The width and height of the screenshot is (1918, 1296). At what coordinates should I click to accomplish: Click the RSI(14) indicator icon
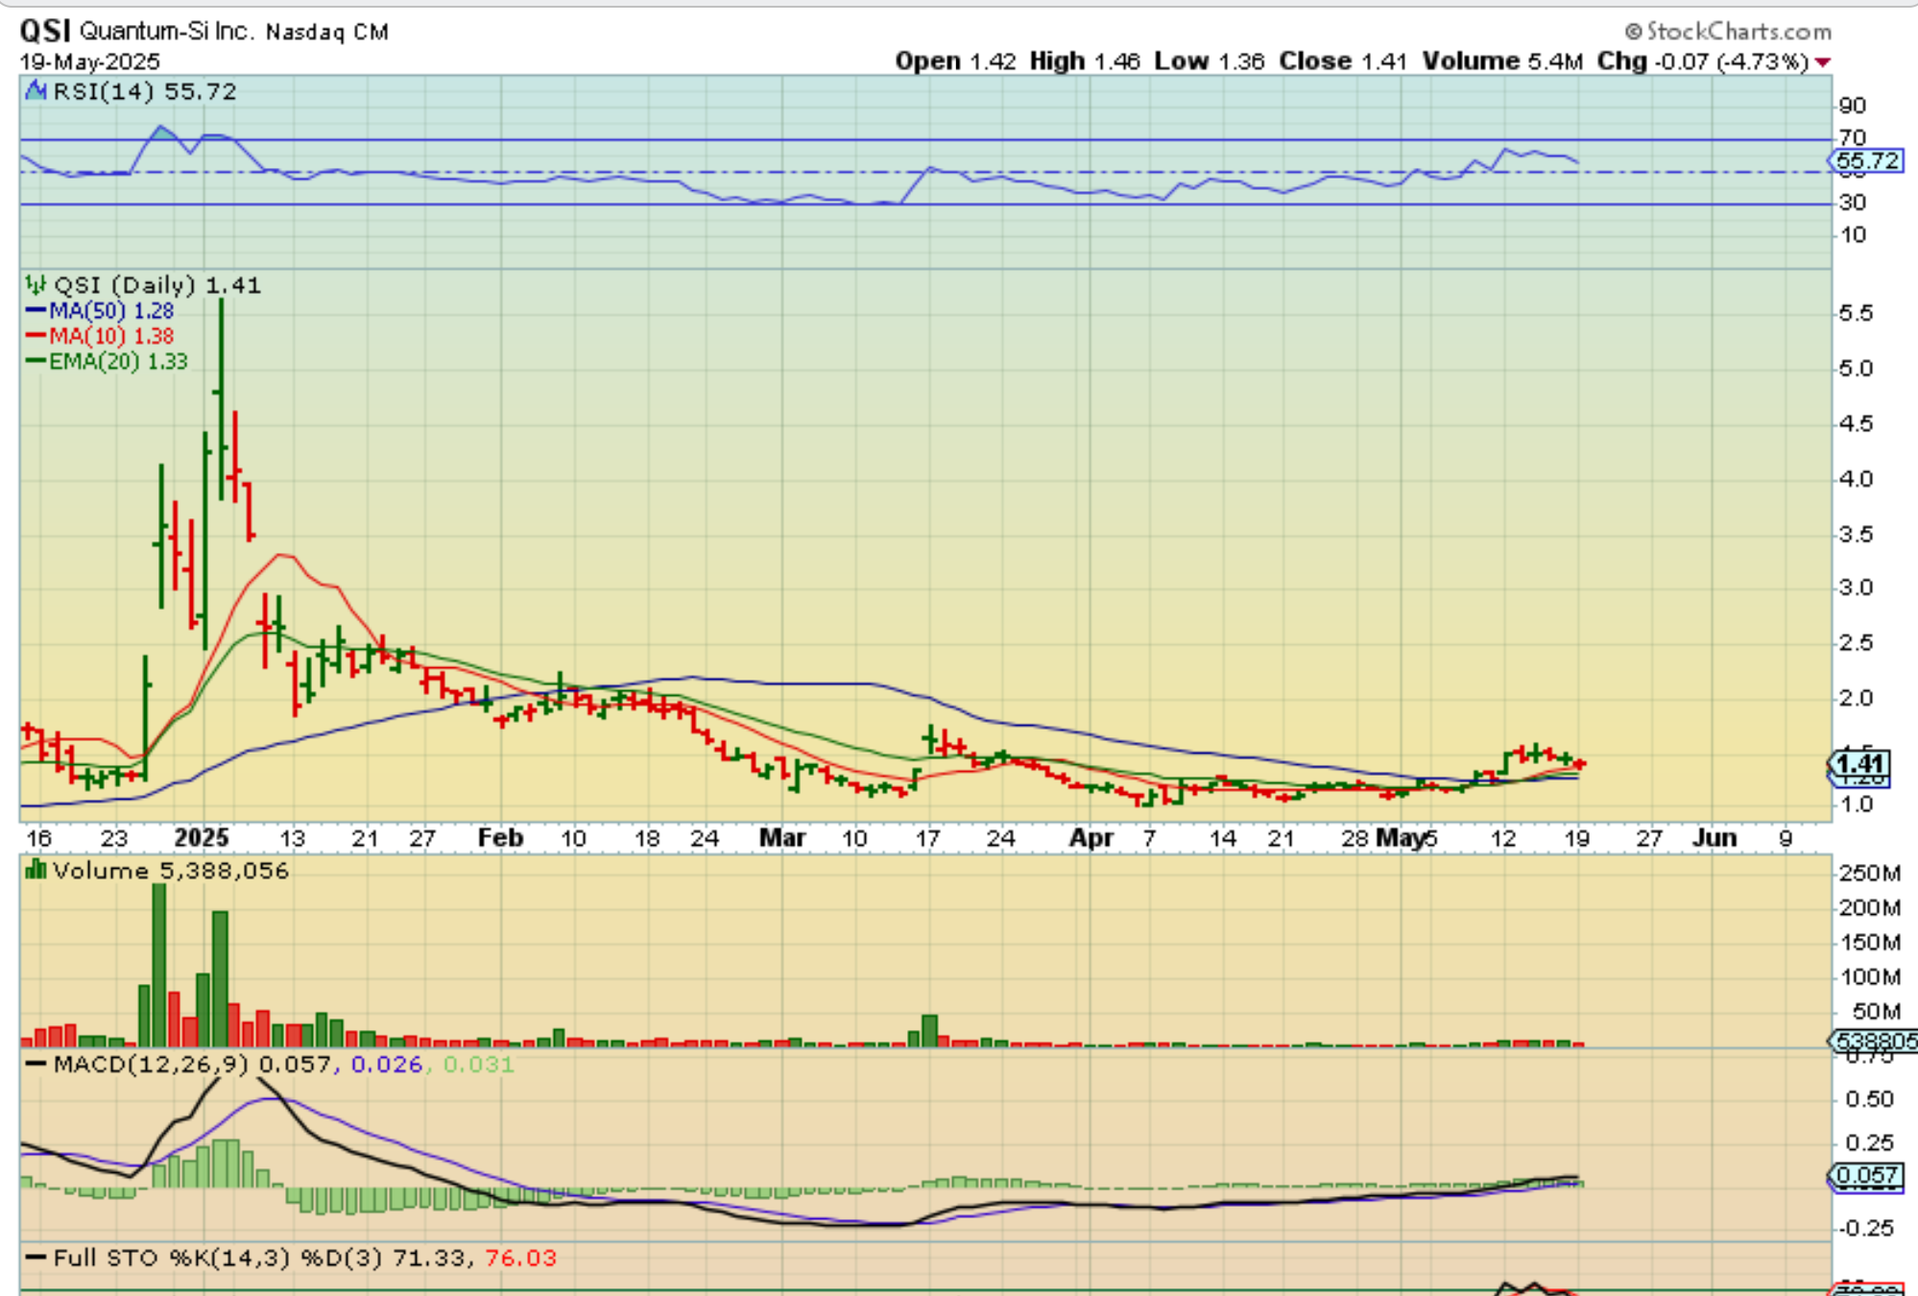tap(36, 91)
